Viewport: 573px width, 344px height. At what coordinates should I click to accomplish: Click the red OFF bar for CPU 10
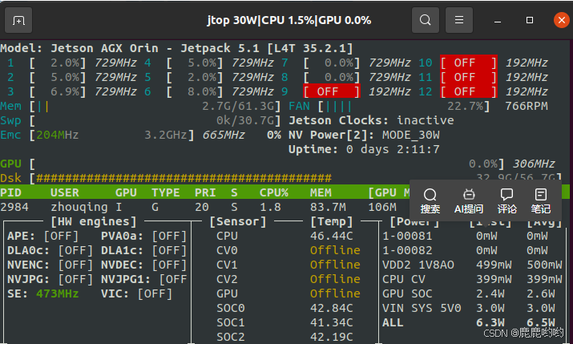click(x=469, y=63)
